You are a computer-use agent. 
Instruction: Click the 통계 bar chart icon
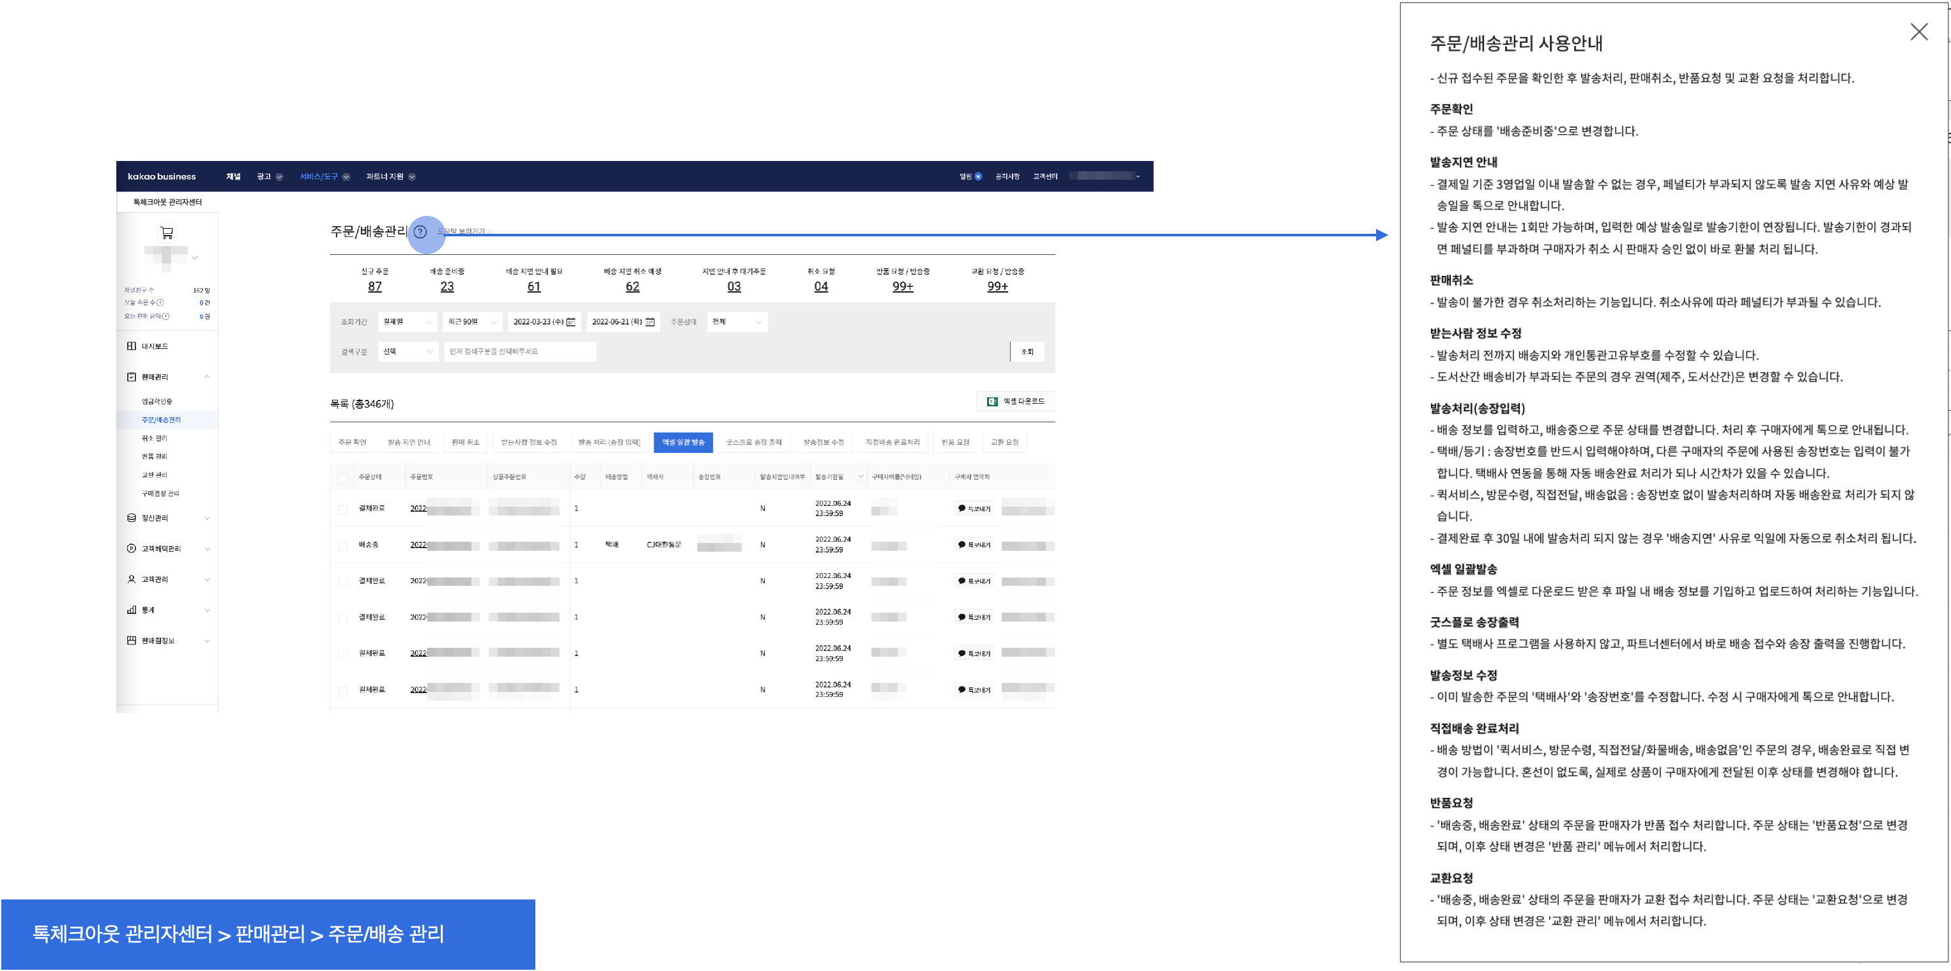[132, 609]
